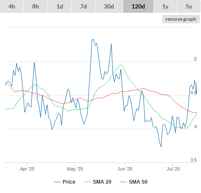Choose the 1d time range tab
The width and height of the screenshot is (201, 193).
click(60, 6)
